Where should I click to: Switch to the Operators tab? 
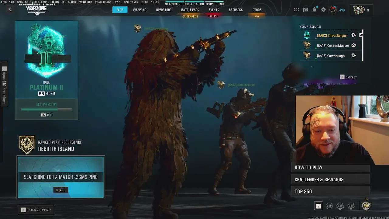(164, 10)
